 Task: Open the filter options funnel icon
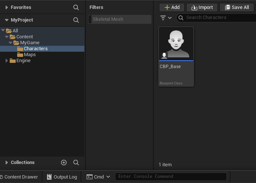pos(166,17)
